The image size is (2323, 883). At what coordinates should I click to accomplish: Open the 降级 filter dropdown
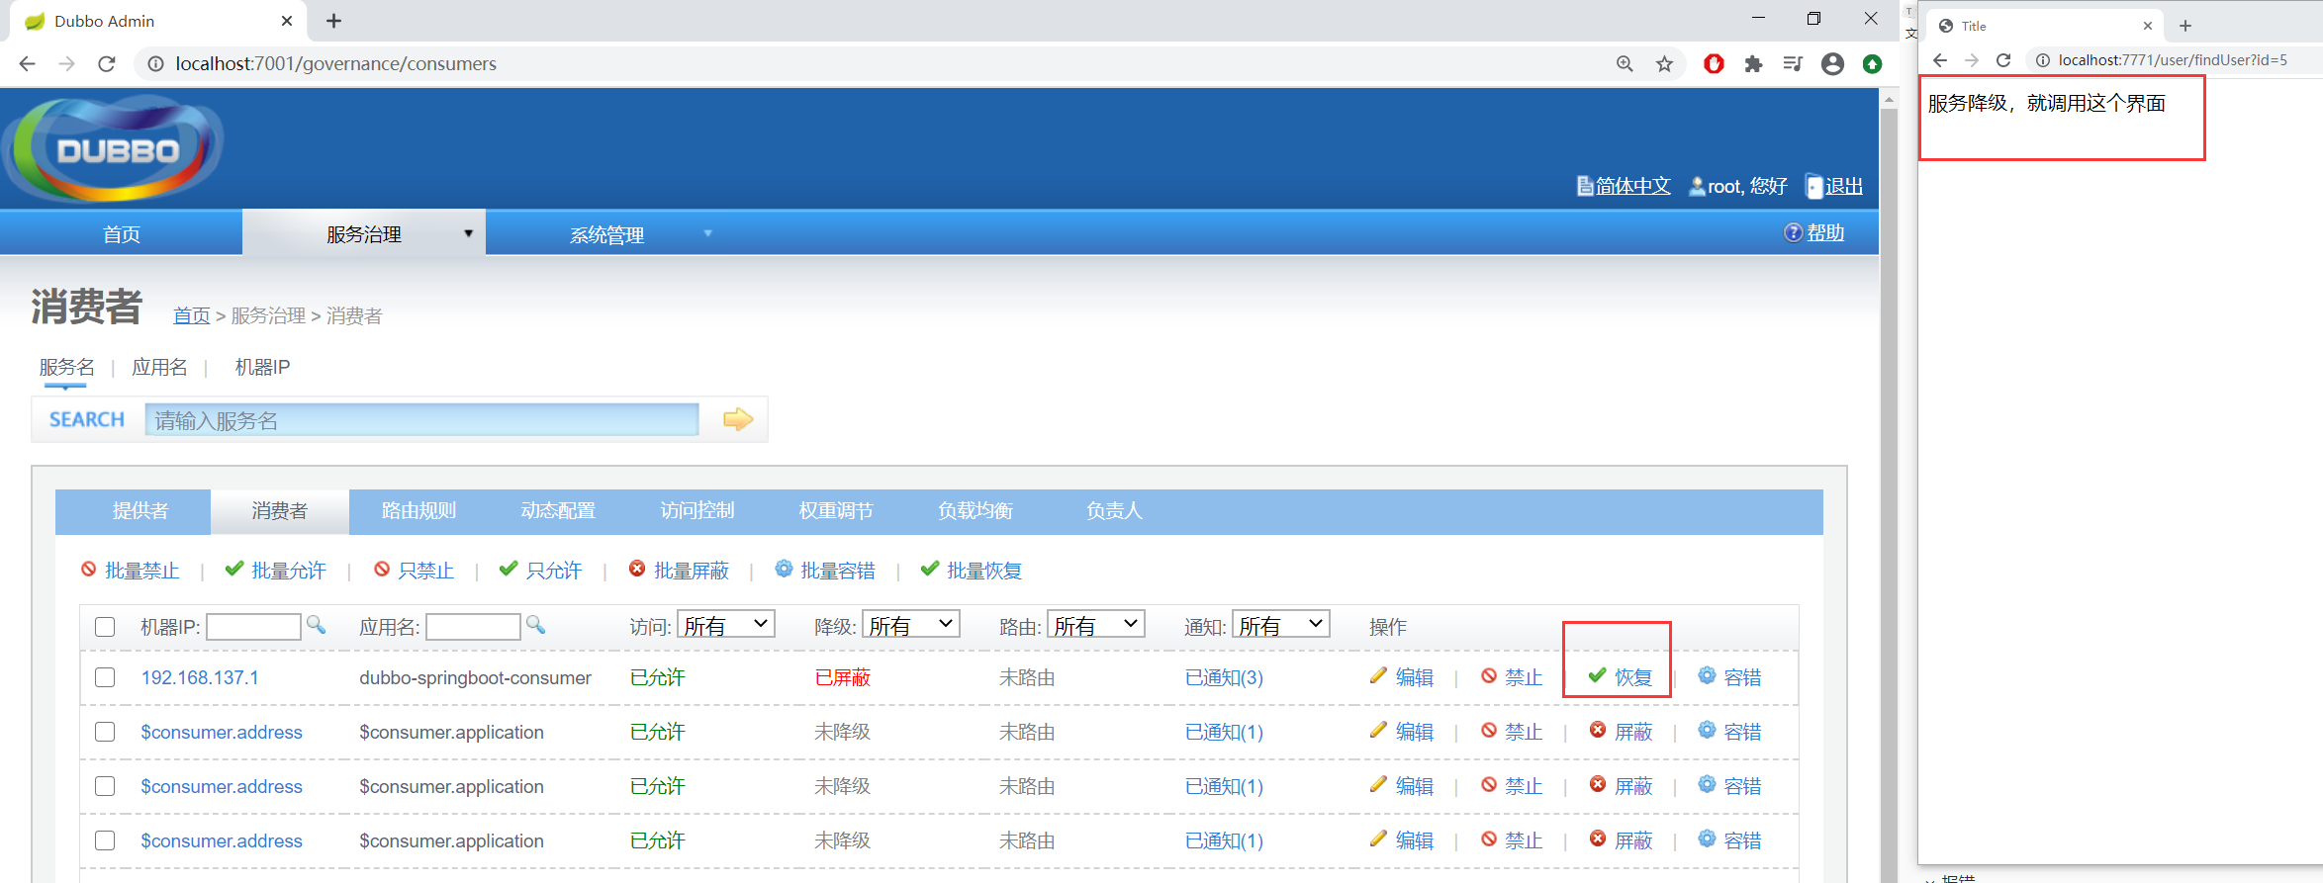pyautogui.click(x=911, y=625)
